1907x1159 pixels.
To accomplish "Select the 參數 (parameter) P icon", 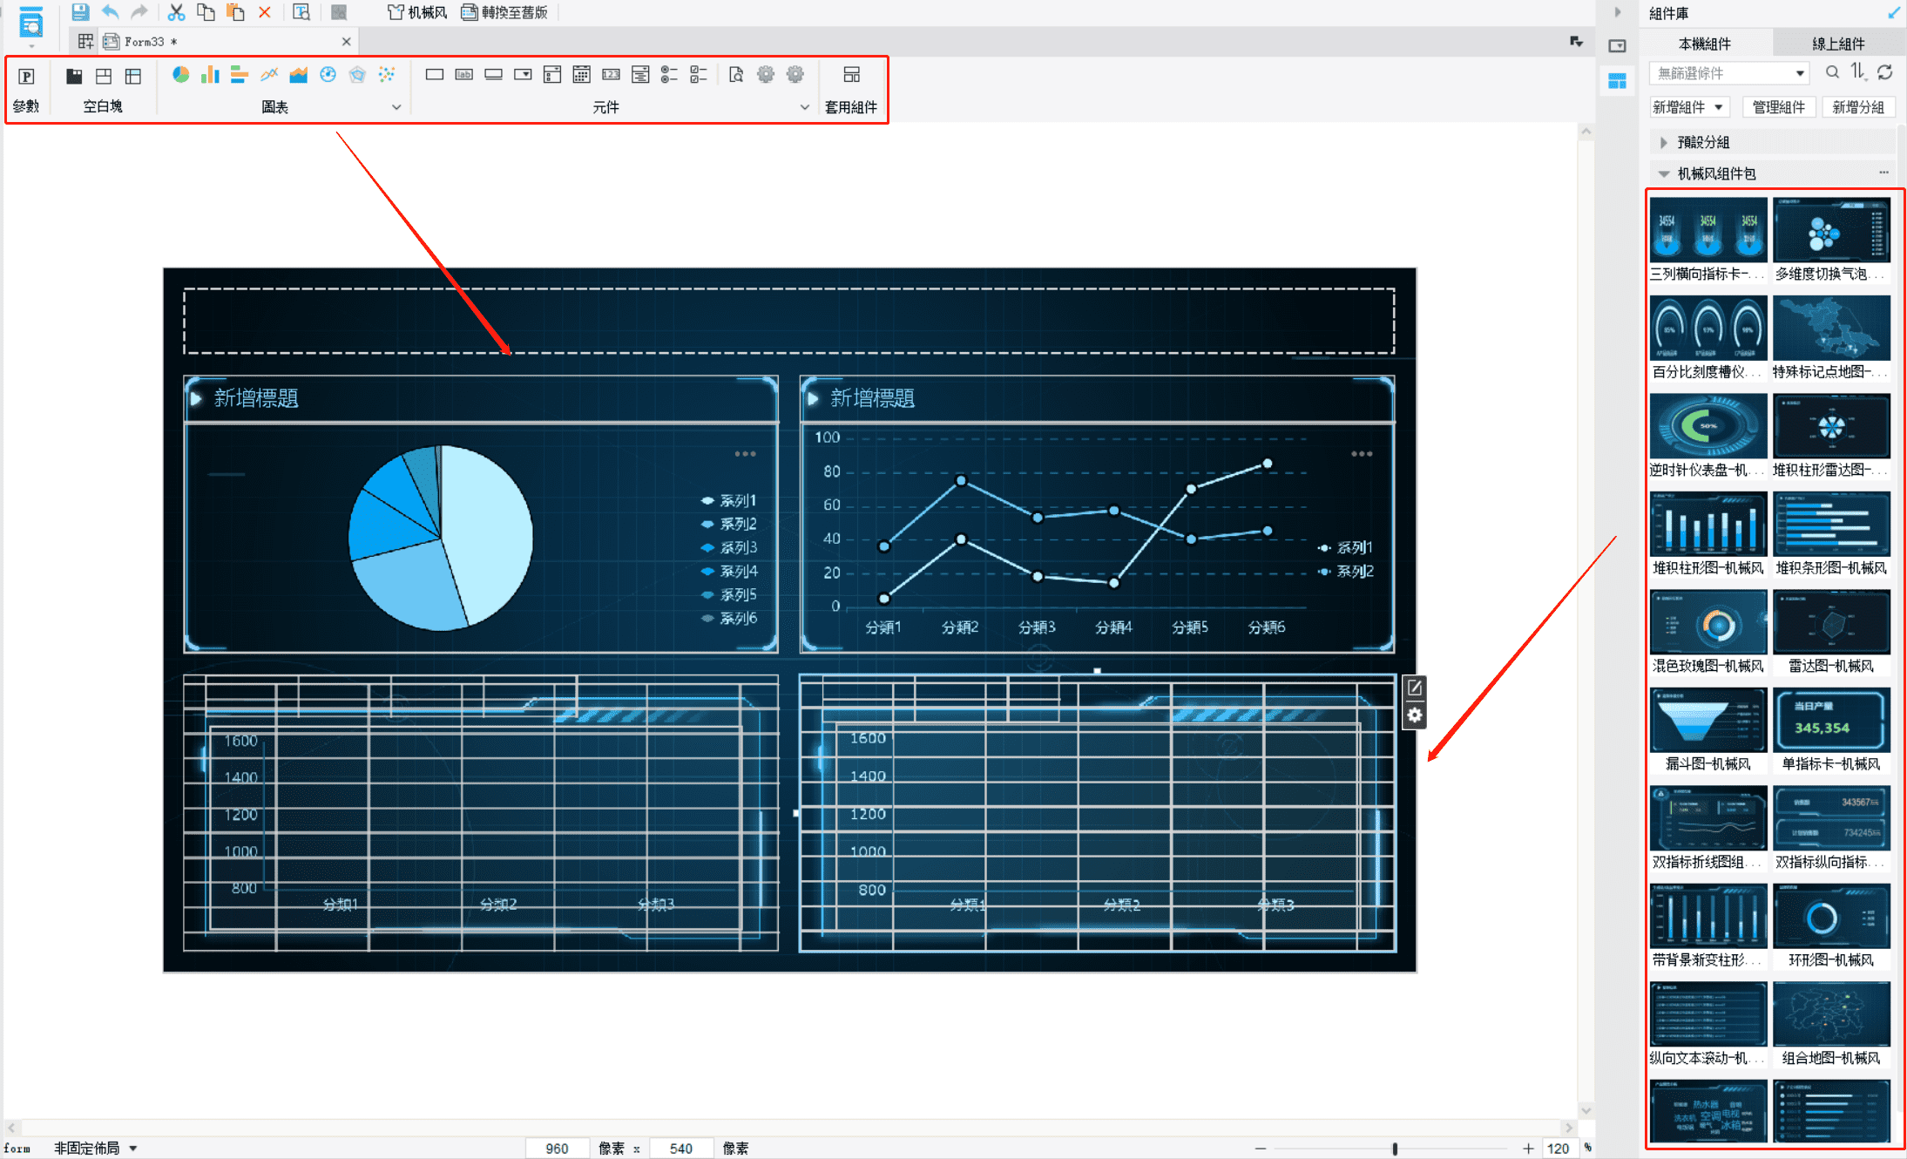I will pyautogui.click(x=26, y=77).
